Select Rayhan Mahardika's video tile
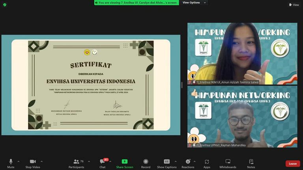 tap(242, 116)
